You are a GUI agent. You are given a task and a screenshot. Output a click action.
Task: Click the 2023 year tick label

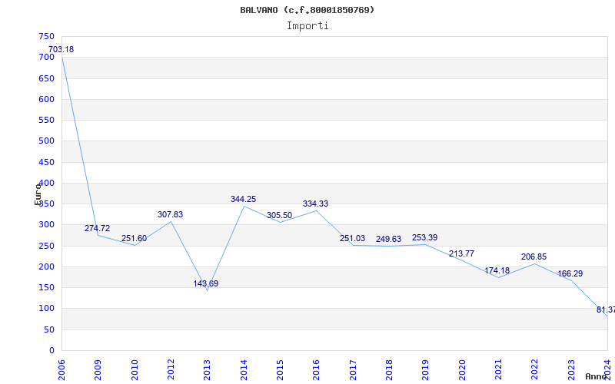pos(571,370)
